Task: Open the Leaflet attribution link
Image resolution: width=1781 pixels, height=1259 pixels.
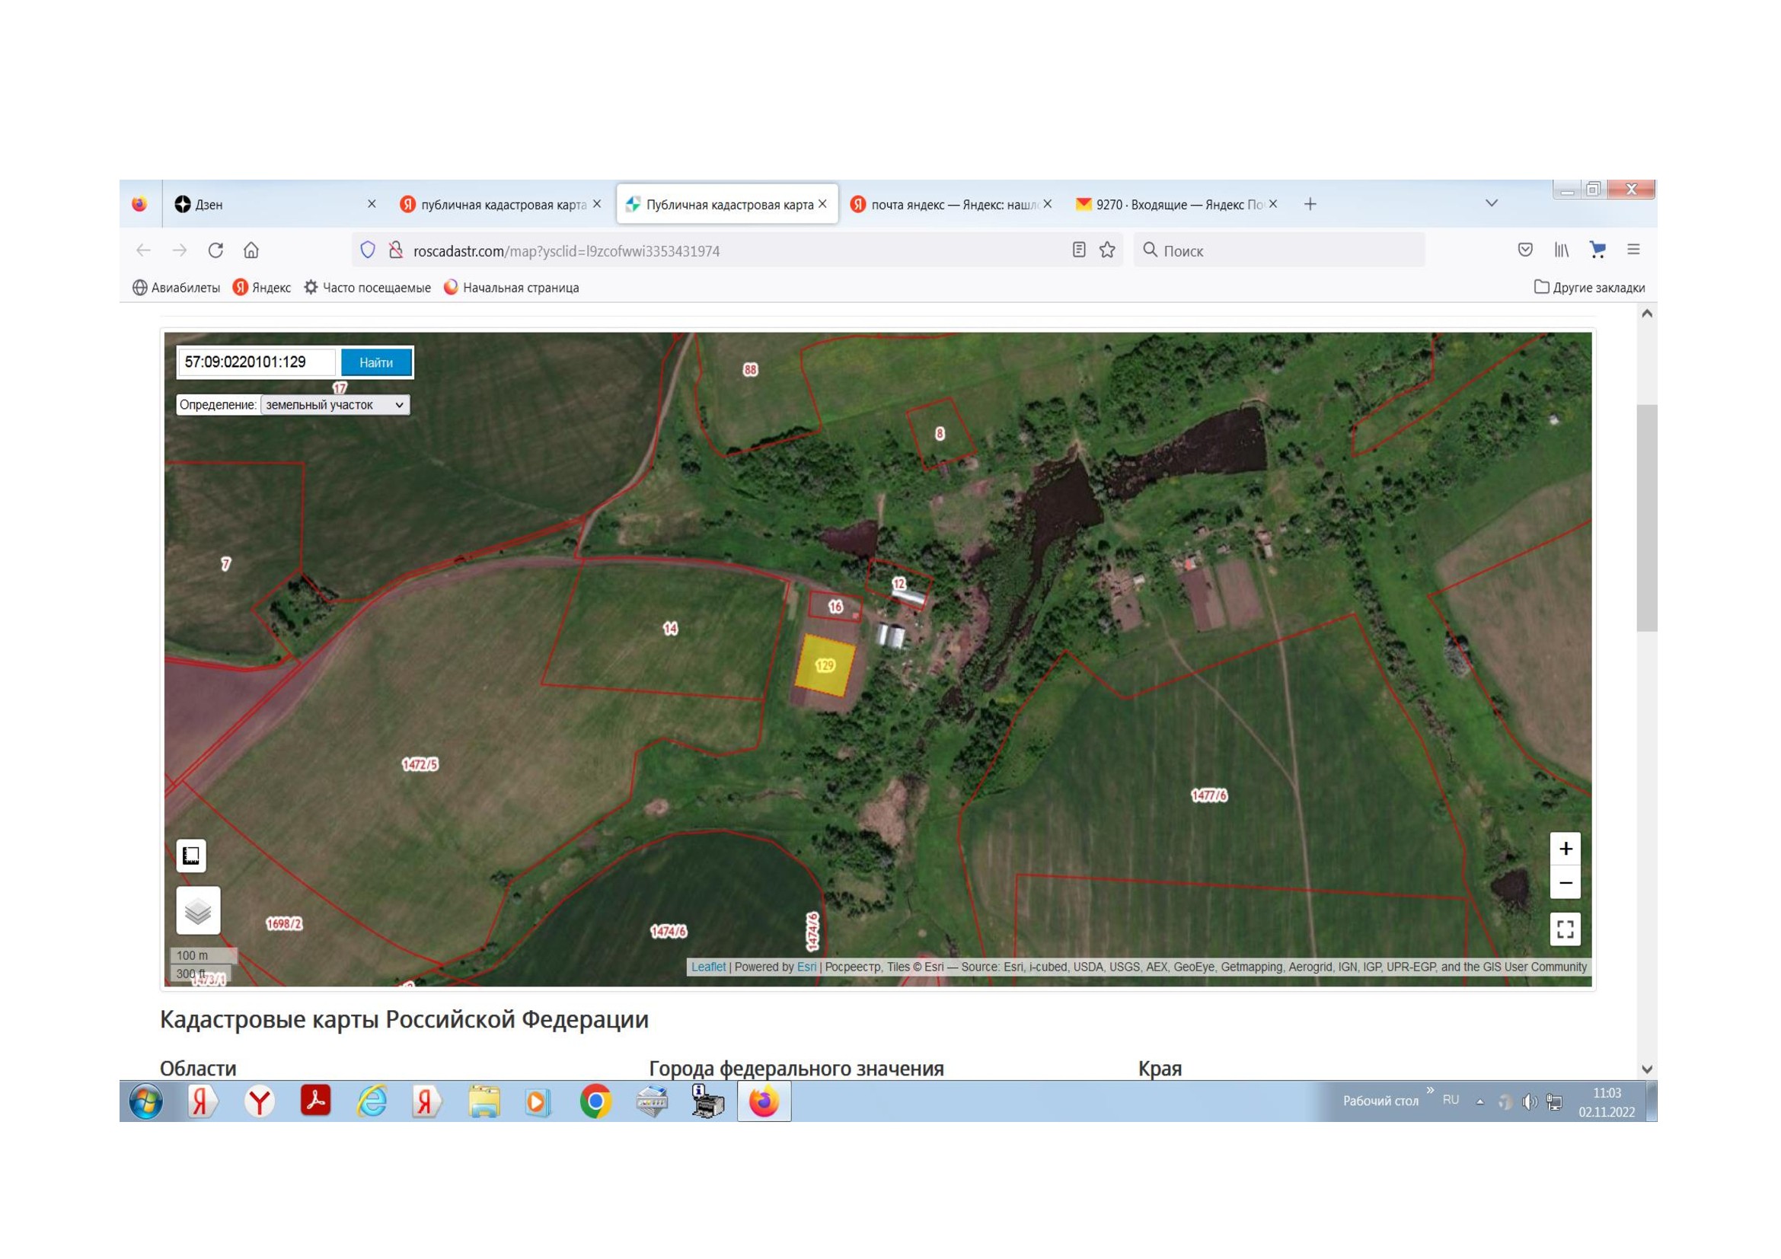Action: pos(707,967)
